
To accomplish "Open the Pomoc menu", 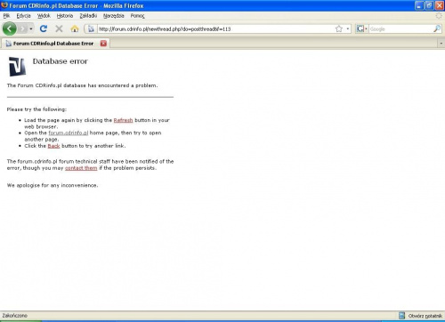I will [x=137, y=16].
